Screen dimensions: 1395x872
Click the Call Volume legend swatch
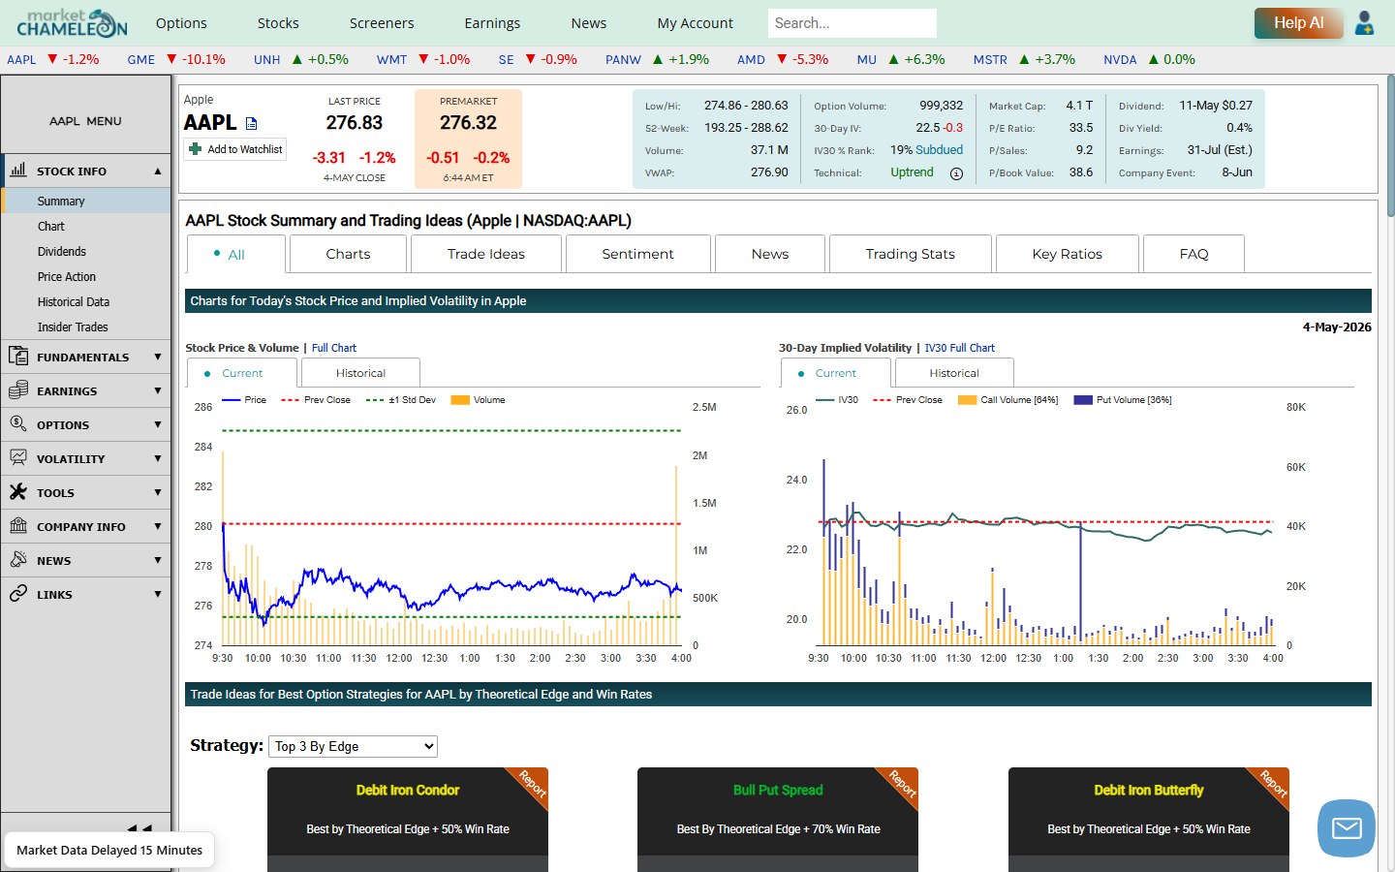tap(967, 400)
